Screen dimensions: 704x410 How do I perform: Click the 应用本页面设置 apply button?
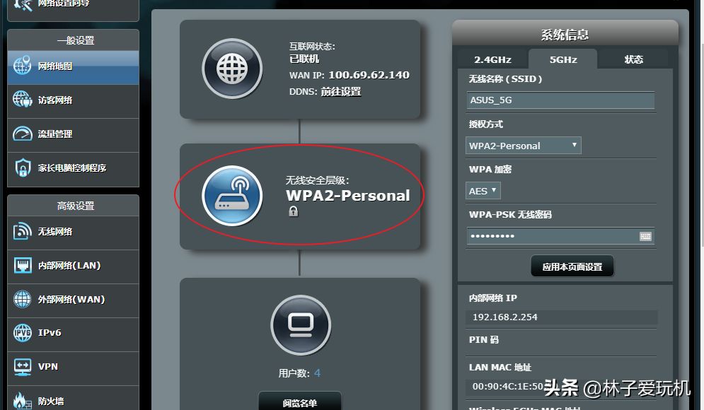[572, 266]
